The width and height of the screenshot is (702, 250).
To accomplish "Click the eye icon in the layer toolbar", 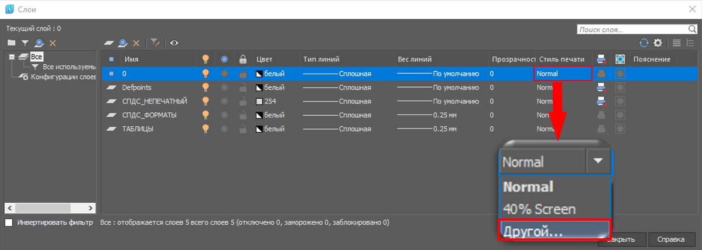I will 174,43.
